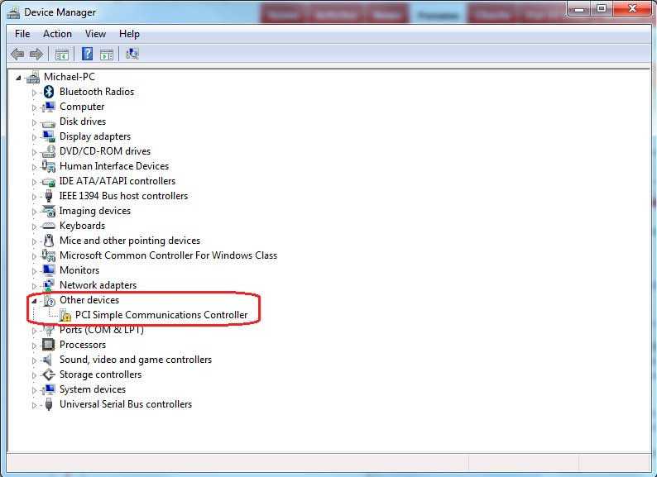Click the Mice and other pointing devices icon

pos(49,241)
